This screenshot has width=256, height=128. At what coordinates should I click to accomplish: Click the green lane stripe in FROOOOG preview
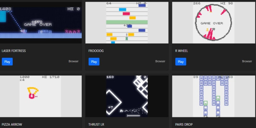pyautogui.click(x=127, y=22)
